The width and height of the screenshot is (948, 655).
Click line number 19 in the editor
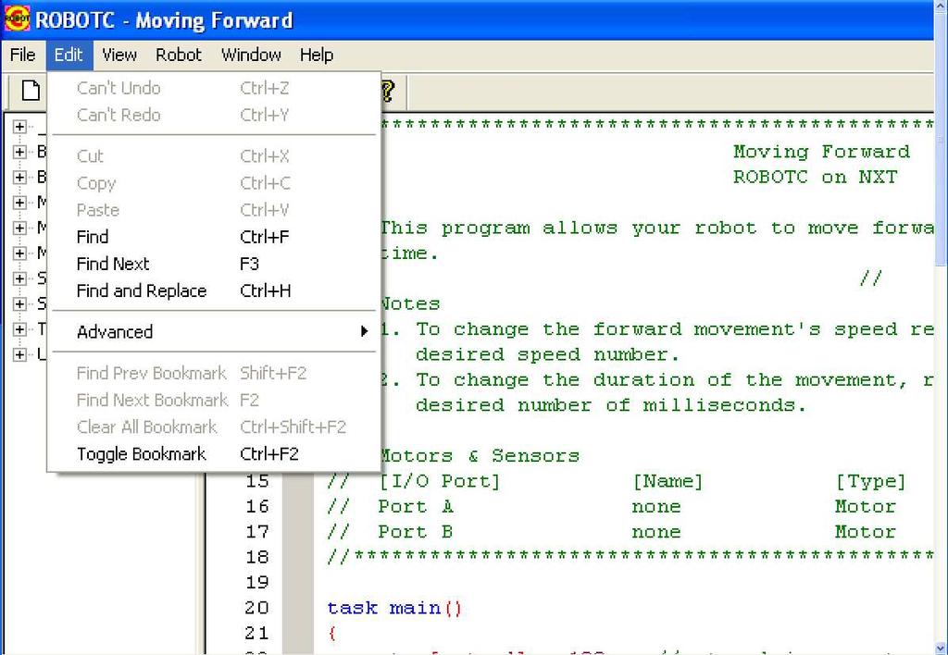[257, 583]
